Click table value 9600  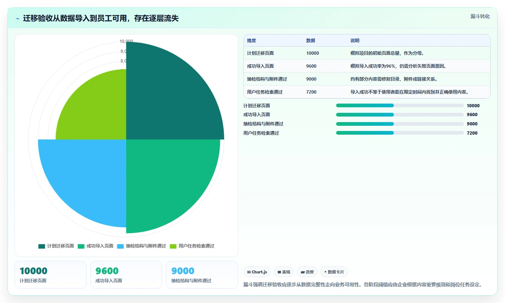(312, 66)
